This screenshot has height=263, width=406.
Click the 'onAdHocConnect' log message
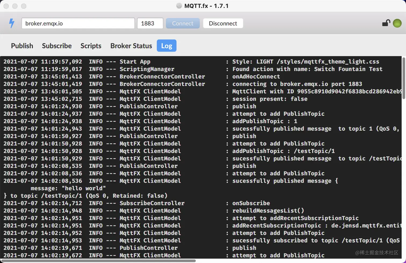tap(256, 77)
